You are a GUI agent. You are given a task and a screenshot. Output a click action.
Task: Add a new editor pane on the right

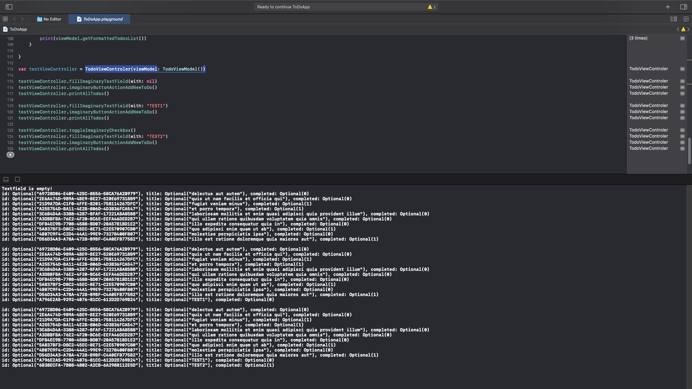(x=686, y=19)
